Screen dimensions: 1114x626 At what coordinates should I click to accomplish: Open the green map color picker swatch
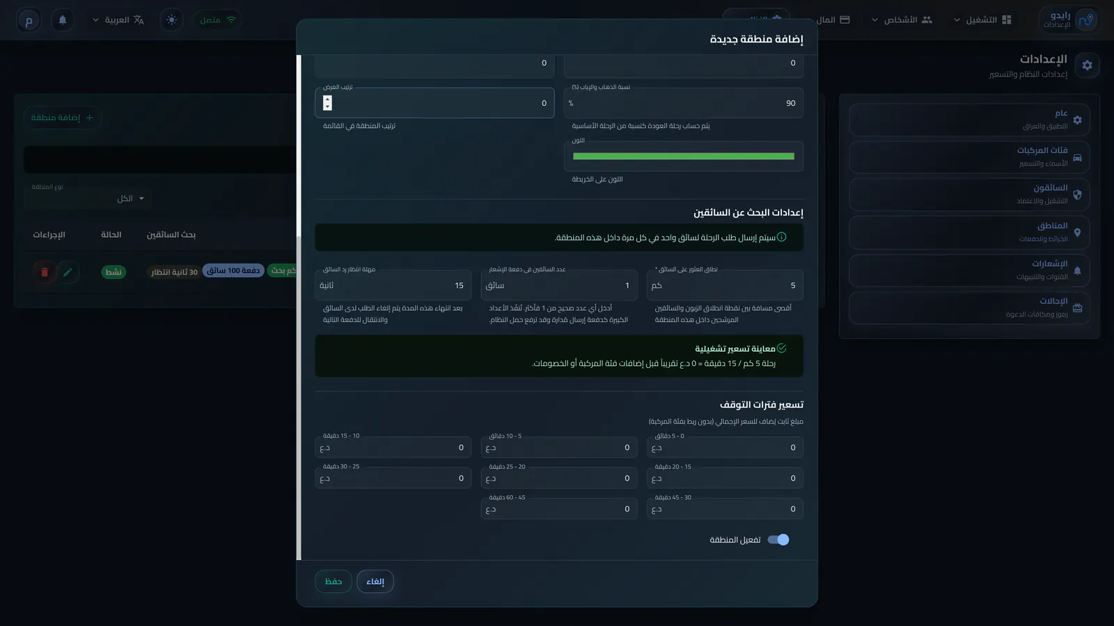(684, 156)
